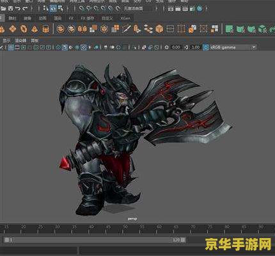Switch to the 渲染 shelf tab

point(58,19)
